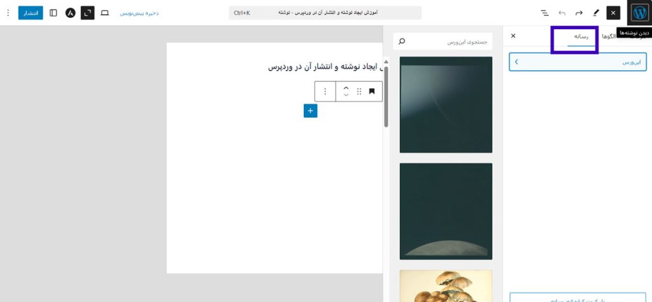Click the WordPress logo to view posts
The height and width of the screenshot is (302, 652).
pos(639,13)
